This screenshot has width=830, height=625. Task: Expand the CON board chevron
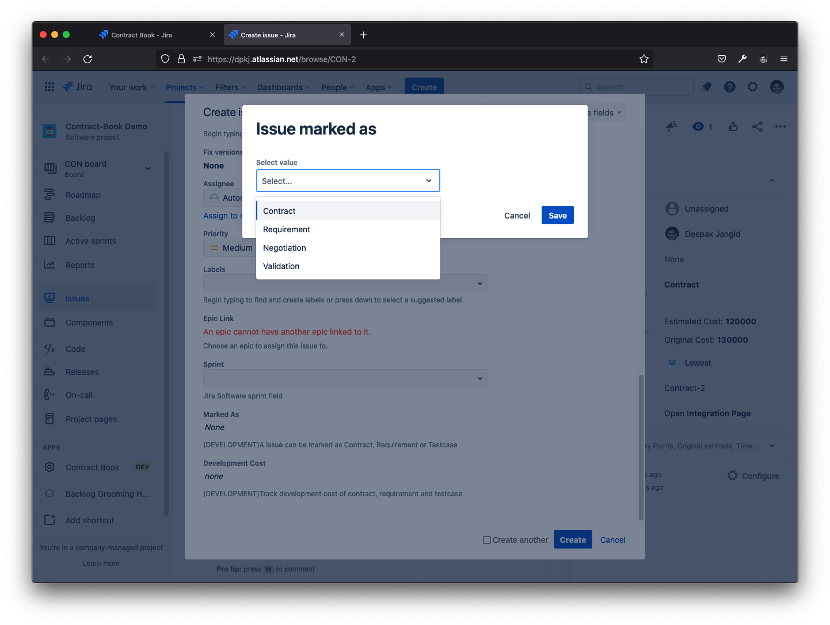(x=148, y=168)
